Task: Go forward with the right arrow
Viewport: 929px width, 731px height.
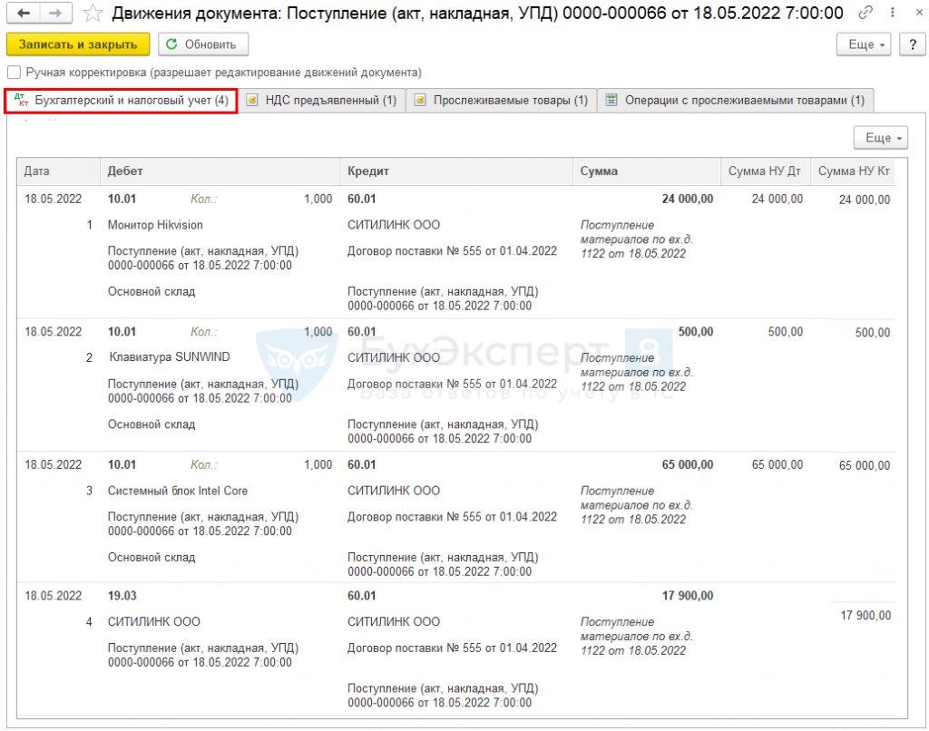Action: click(x=55, y=13)
